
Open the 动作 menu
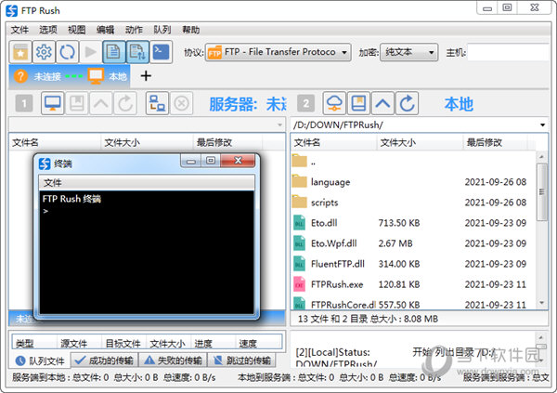134,30
